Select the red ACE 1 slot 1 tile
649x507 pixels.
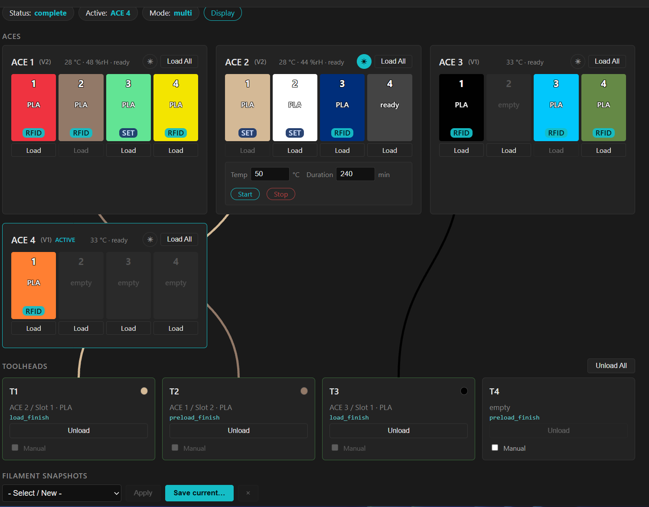[x=33, y=107]
